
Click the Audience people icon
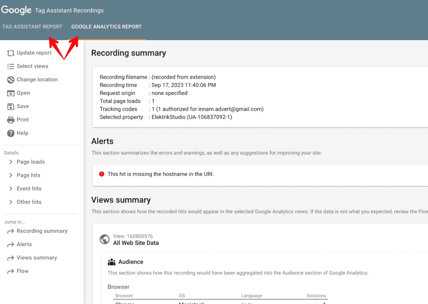coord(111,262)
